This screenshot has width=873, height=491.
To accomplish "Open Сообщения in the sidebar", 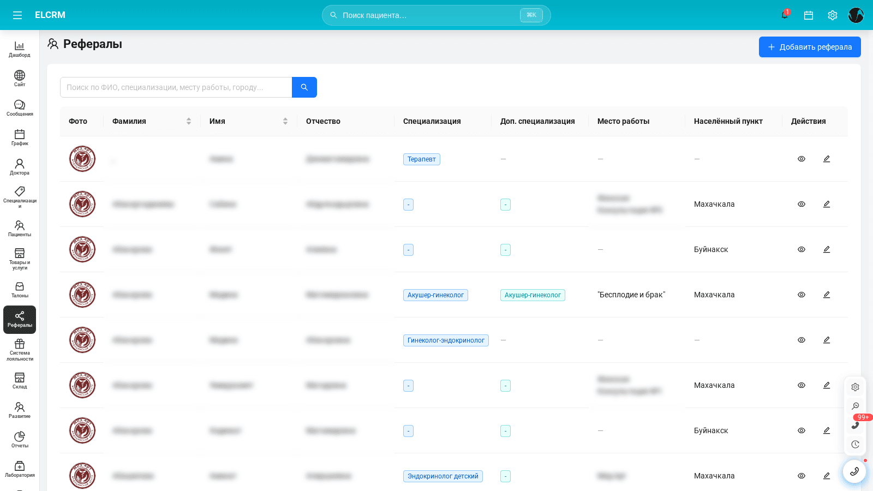I will [20, 108].
